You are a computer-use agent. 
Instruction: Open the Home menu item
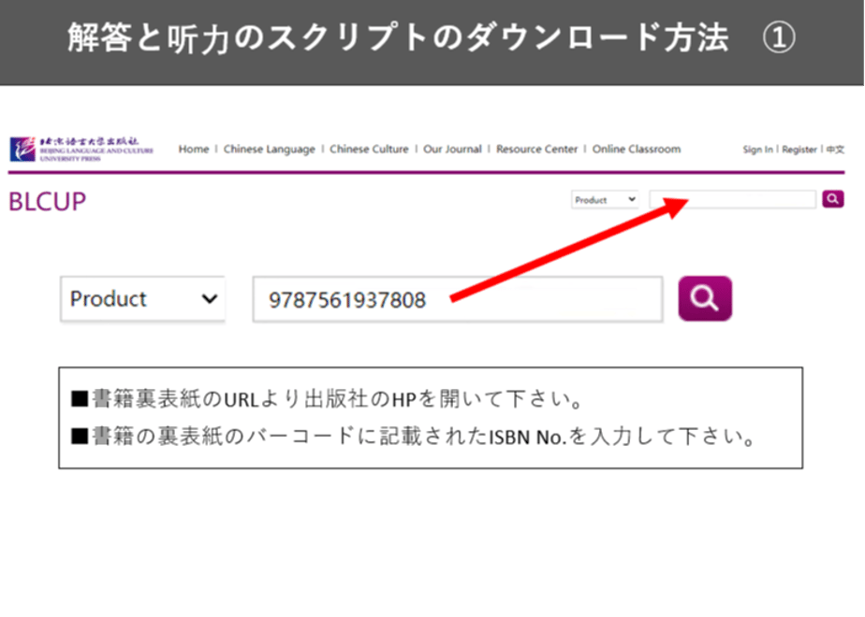pos(194,150)
